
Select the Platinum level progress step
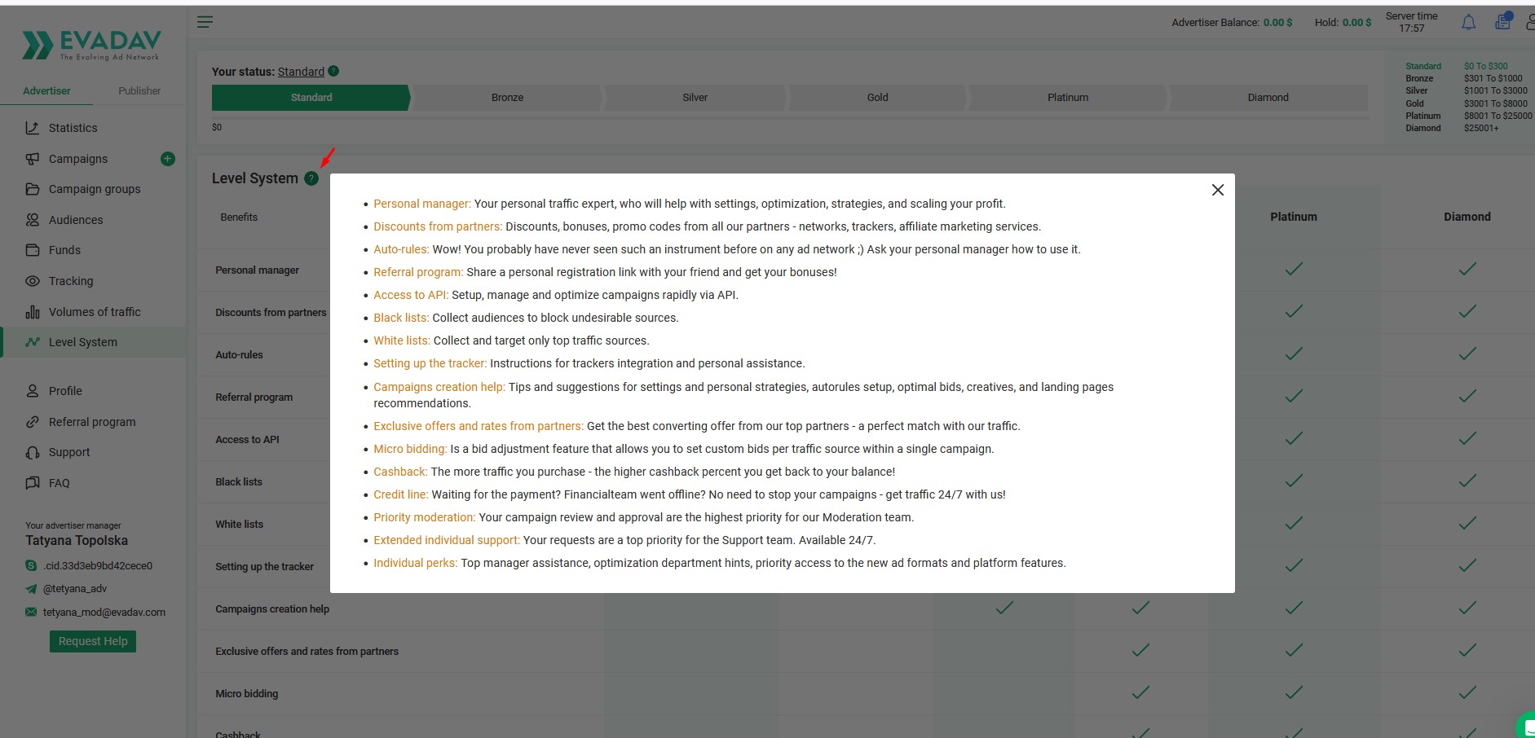point(1068,98)
